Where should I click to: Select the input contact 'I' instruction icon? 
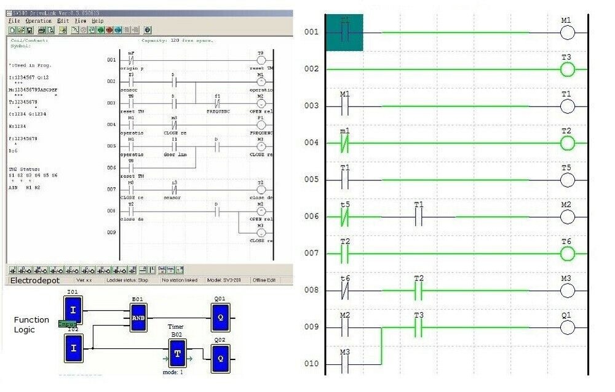(12, 270)
